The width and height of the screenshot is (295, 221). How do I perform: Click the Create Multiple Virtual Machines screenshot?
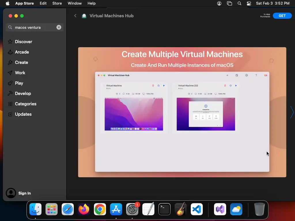coord(182,112)
